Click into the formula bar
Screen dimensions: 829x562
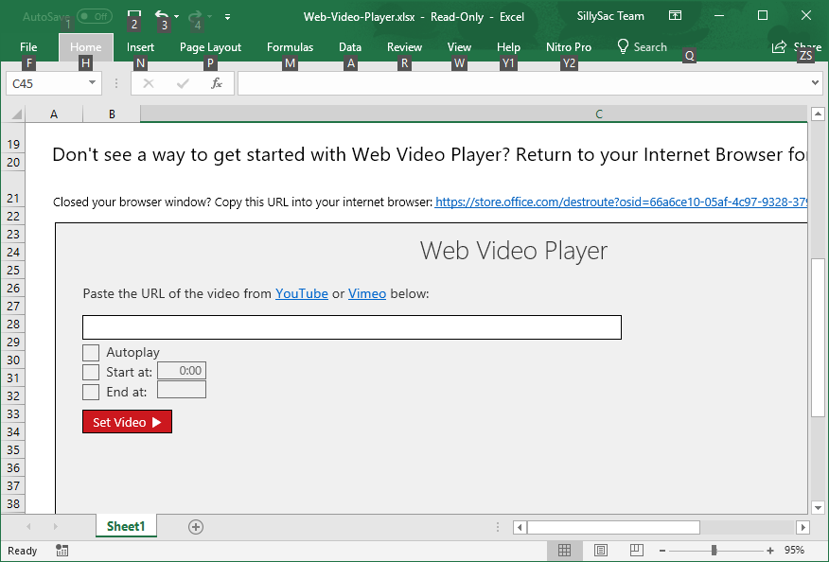point(523,83)
